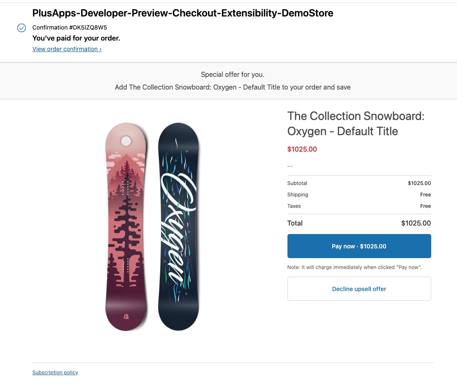Screen dimensions: 457x384
Task: Click the Special offer for you banner text
Action: (233, 75)
